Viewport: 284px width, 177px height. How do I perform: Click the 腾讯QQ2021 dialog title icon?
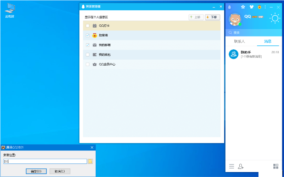coord(3,148)
